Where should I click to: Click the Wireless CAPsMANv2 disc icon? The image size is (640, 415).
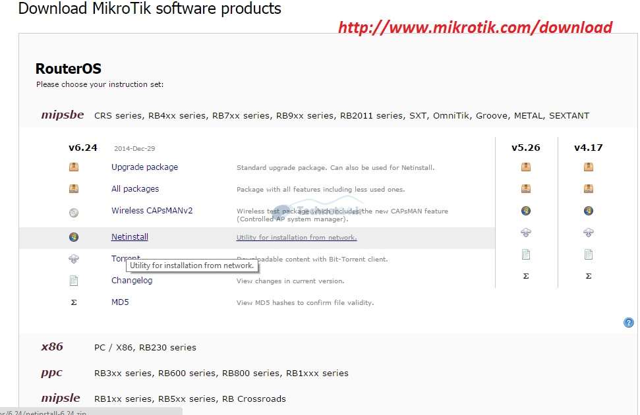coord(74,213)
